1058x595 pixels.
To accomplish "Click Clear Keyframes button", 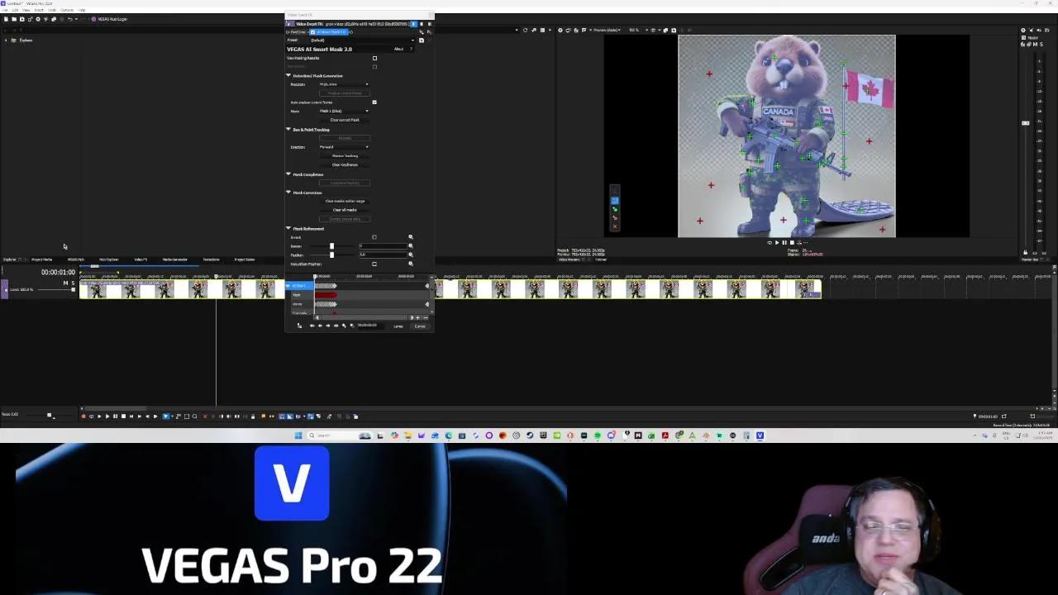I will tap(345, 164).
